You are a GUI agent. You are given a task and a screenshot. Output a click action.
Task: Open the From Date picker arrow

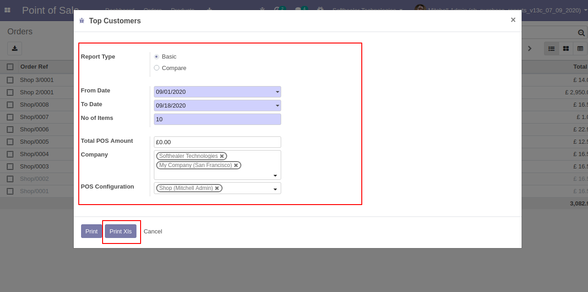click(x=277, y=92)
